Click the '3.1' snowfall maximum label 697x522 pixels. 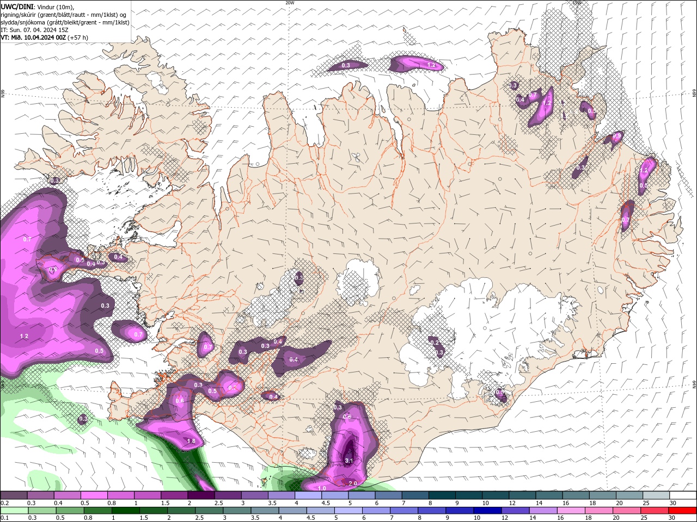click(349, 461)
